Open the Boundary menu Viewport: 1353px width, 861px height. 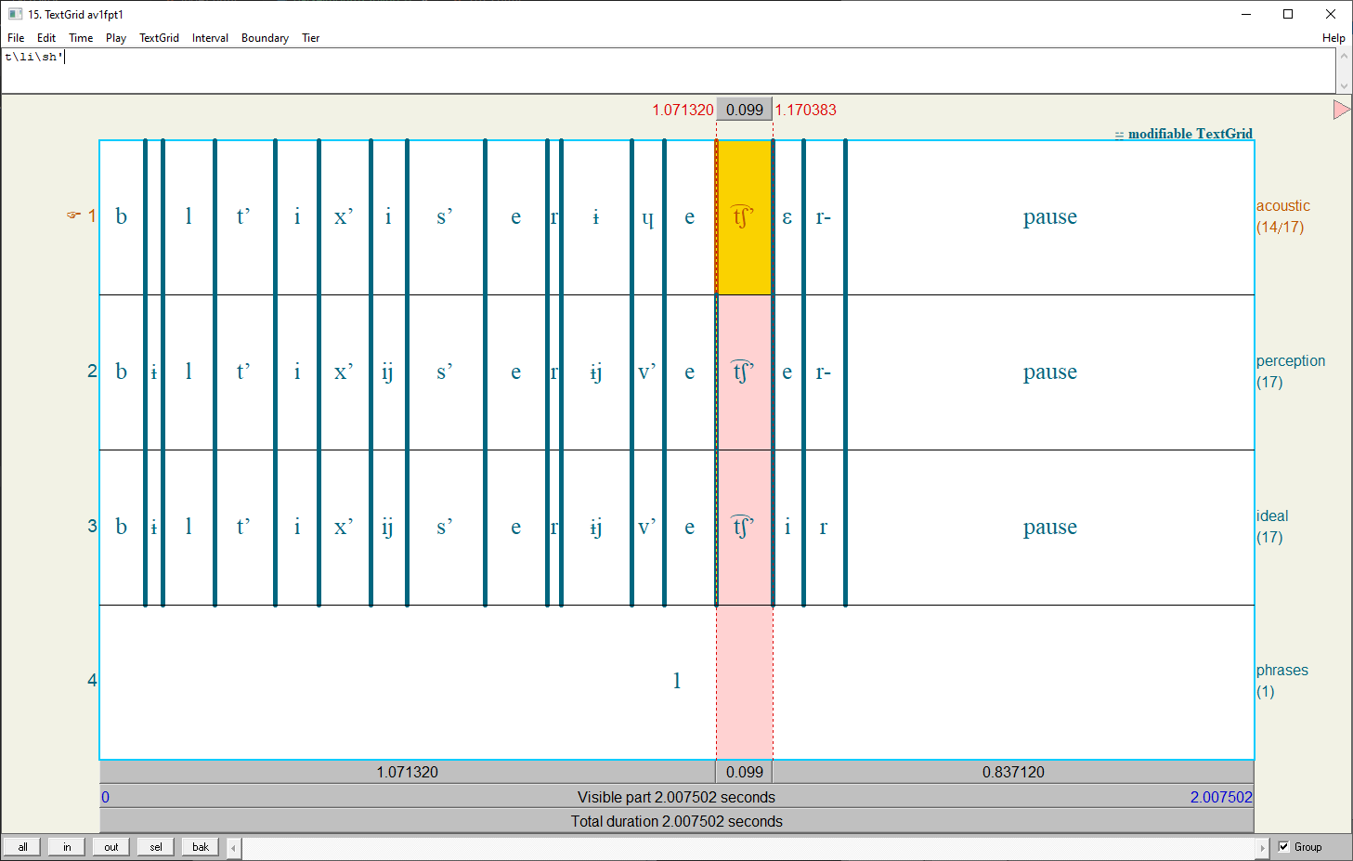point(265,38)
